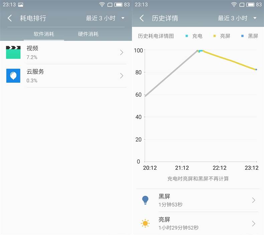
Task: Tap the picture notification icon in status bar
Action: pos(21,5)
